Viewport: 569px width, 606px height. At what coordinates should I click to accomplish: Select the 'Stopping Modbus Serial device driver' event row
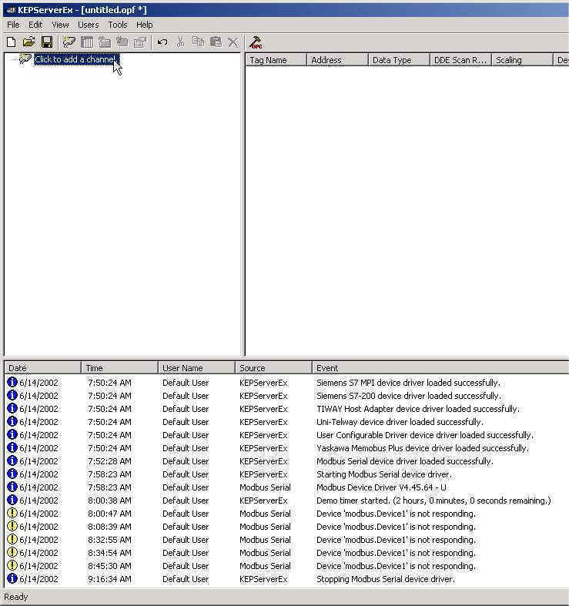point(385,579)
